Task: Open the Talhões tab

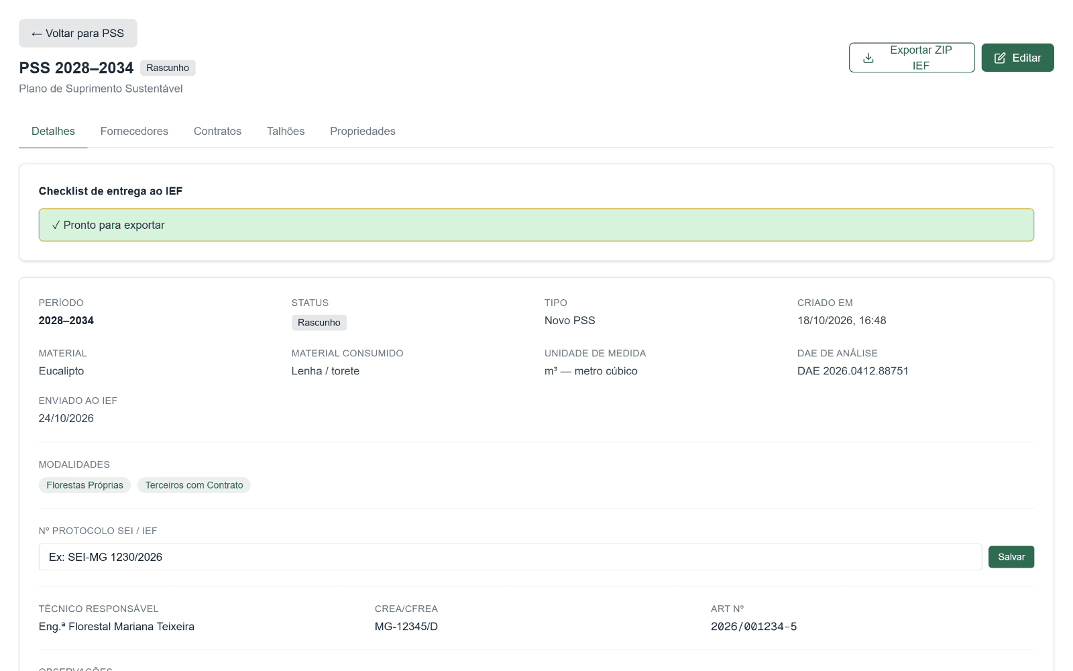Action: 286,131
